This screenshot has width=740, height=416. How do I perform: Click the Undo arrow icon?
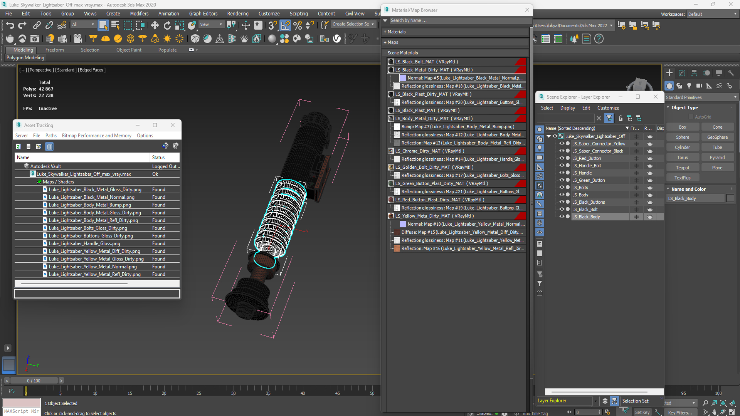(x=10, y=25)
